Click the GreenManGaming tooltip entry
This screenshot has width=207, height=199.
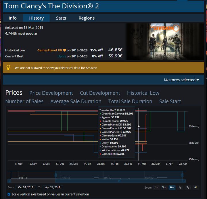[116, 114]
